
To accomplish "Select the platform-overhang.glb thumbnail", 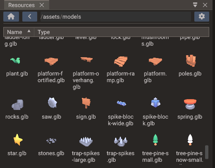I will [x=86, y=59].
